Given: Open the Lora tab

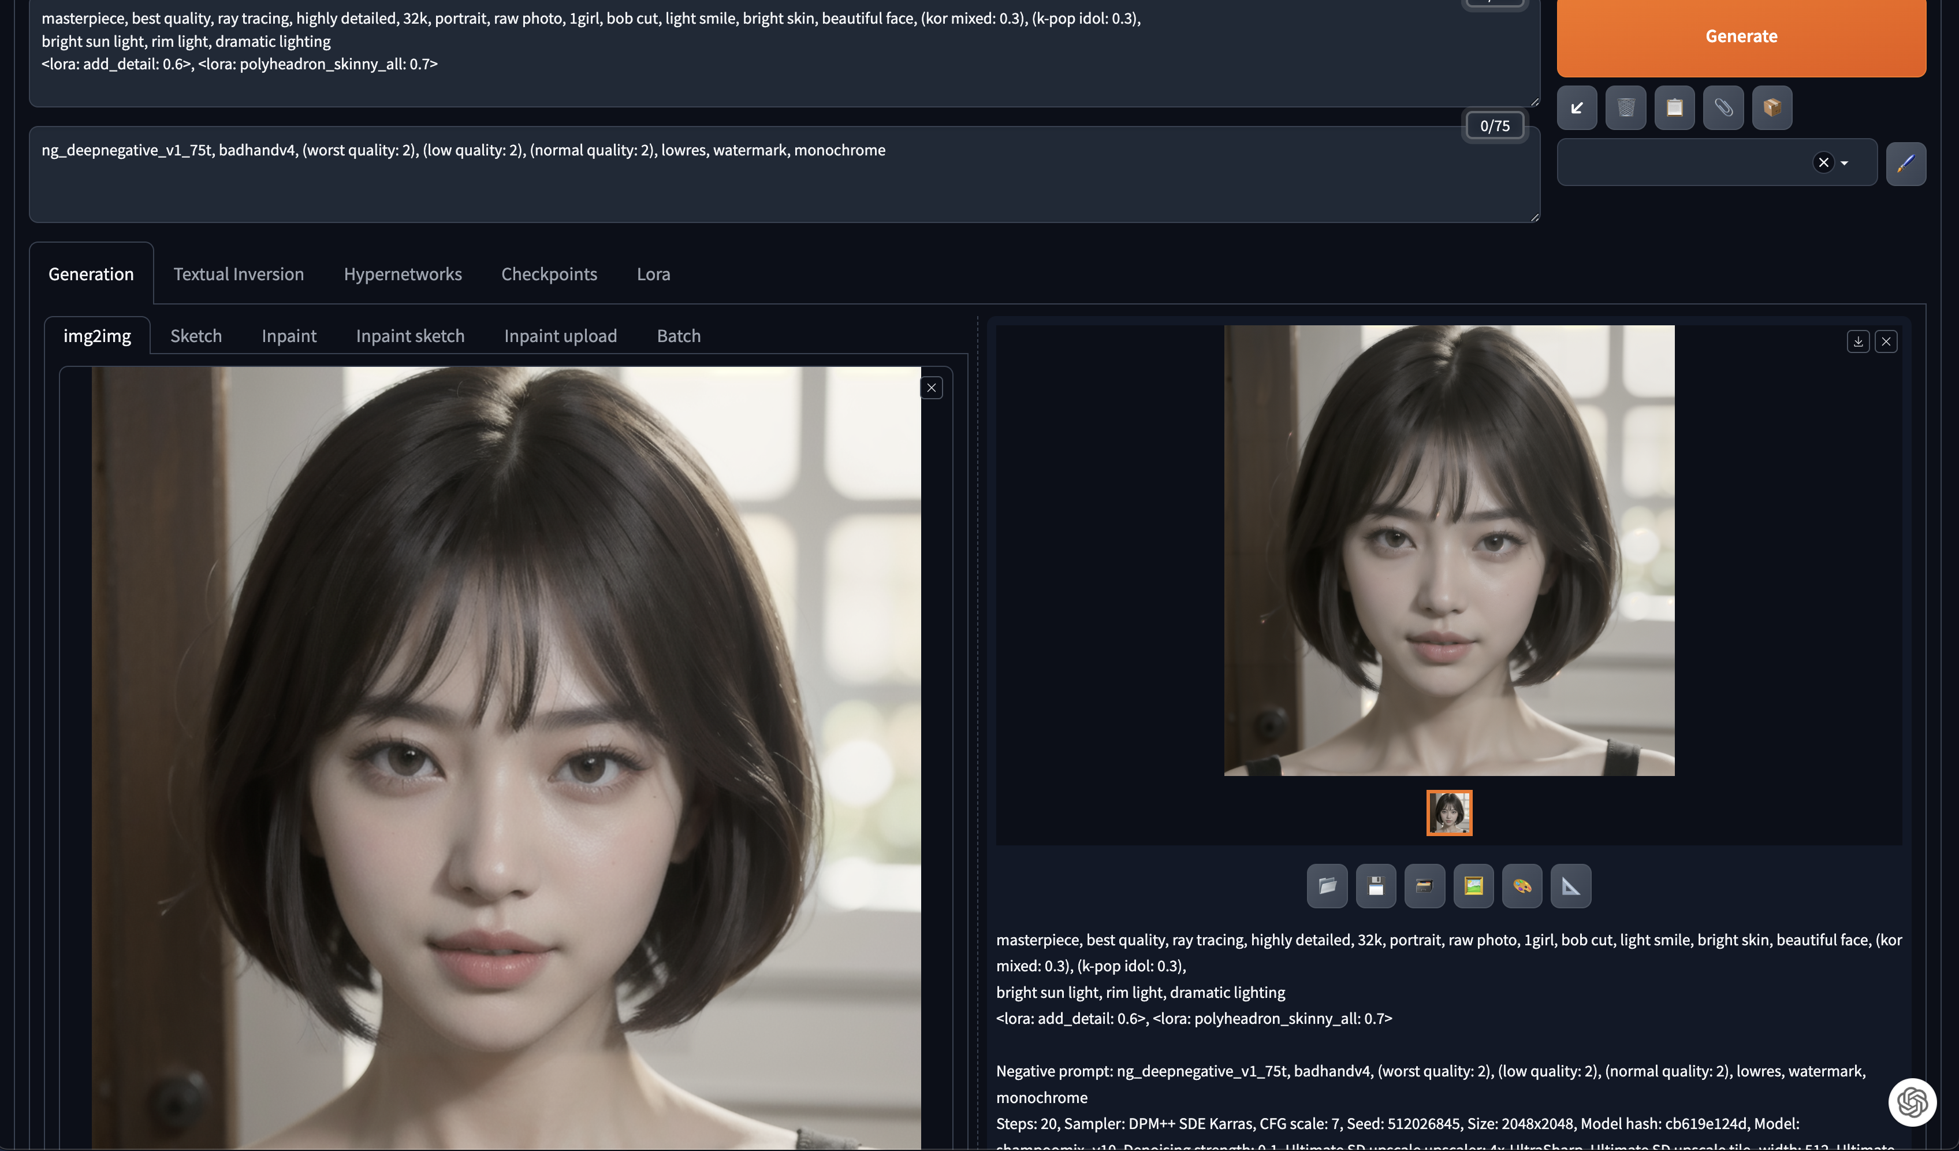Looking at the screenshot, I should point(653,274).
